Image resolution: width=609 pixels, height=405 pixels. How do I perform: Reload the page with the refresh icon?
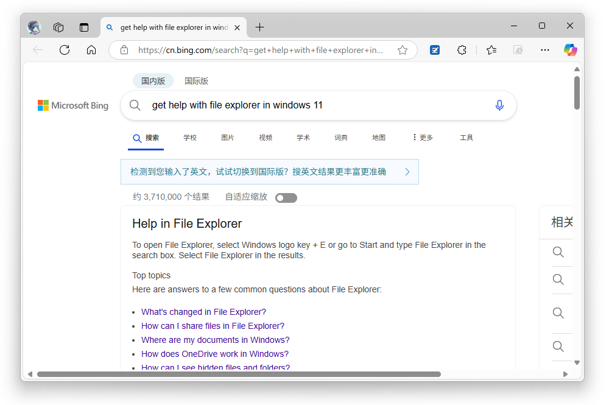65,50
